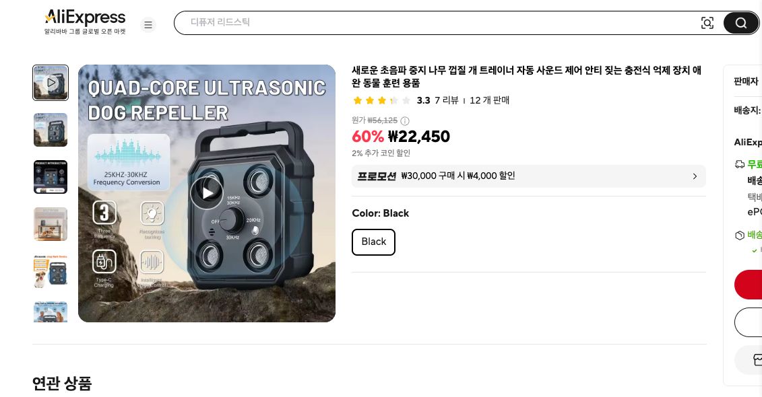The width and height of the screenshot is (762, 397).
Task: Open the hamburger navigation menu
Action: pyautogui.click(x=148, y=25)
